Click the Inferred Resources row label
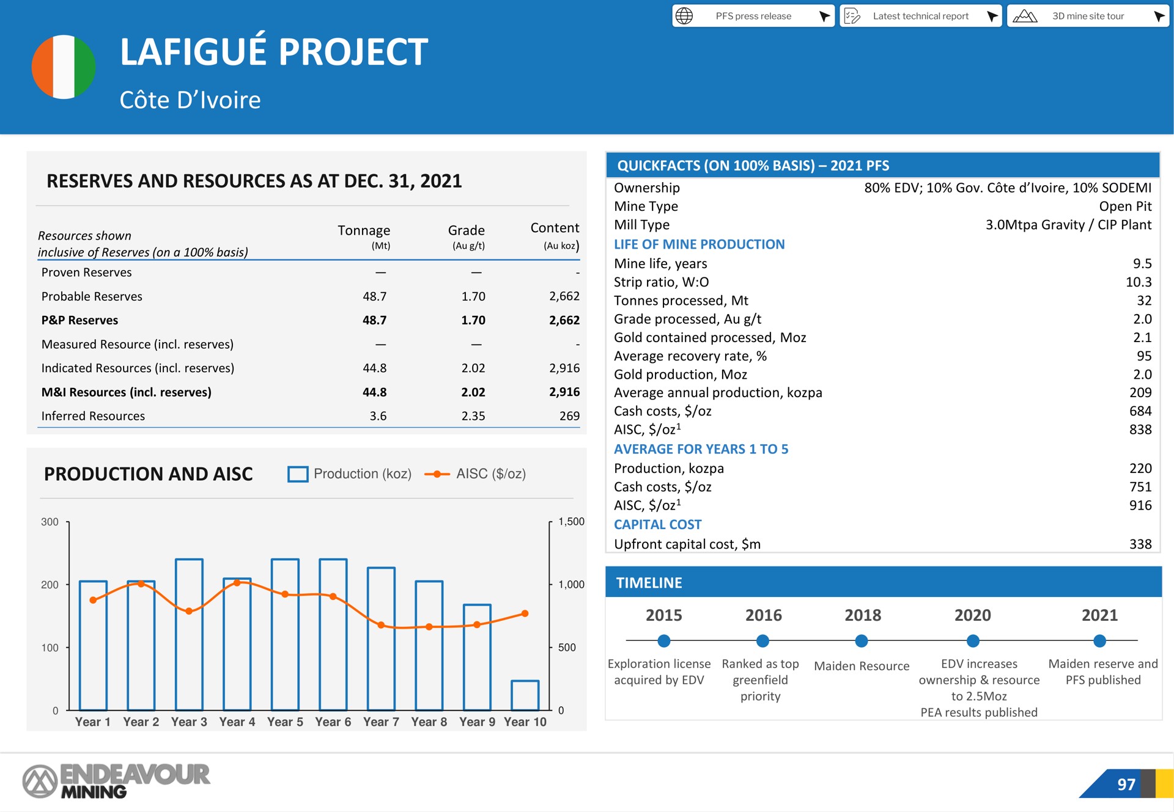Image resolution: width=1174 pixels, height=812 pixels. [93, 416]
